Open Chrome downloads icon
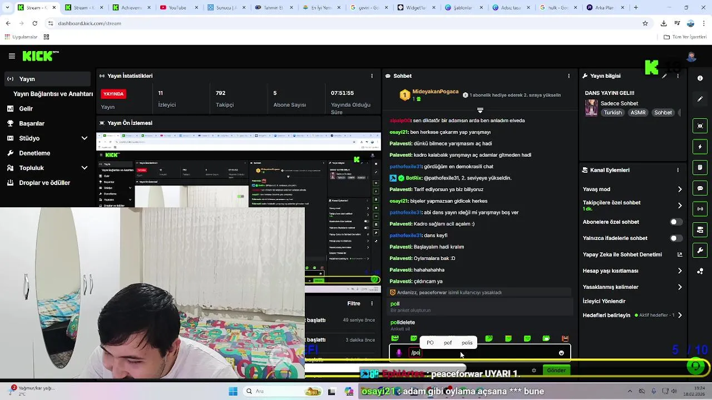The image size is (712, 400). click(664, 23)
